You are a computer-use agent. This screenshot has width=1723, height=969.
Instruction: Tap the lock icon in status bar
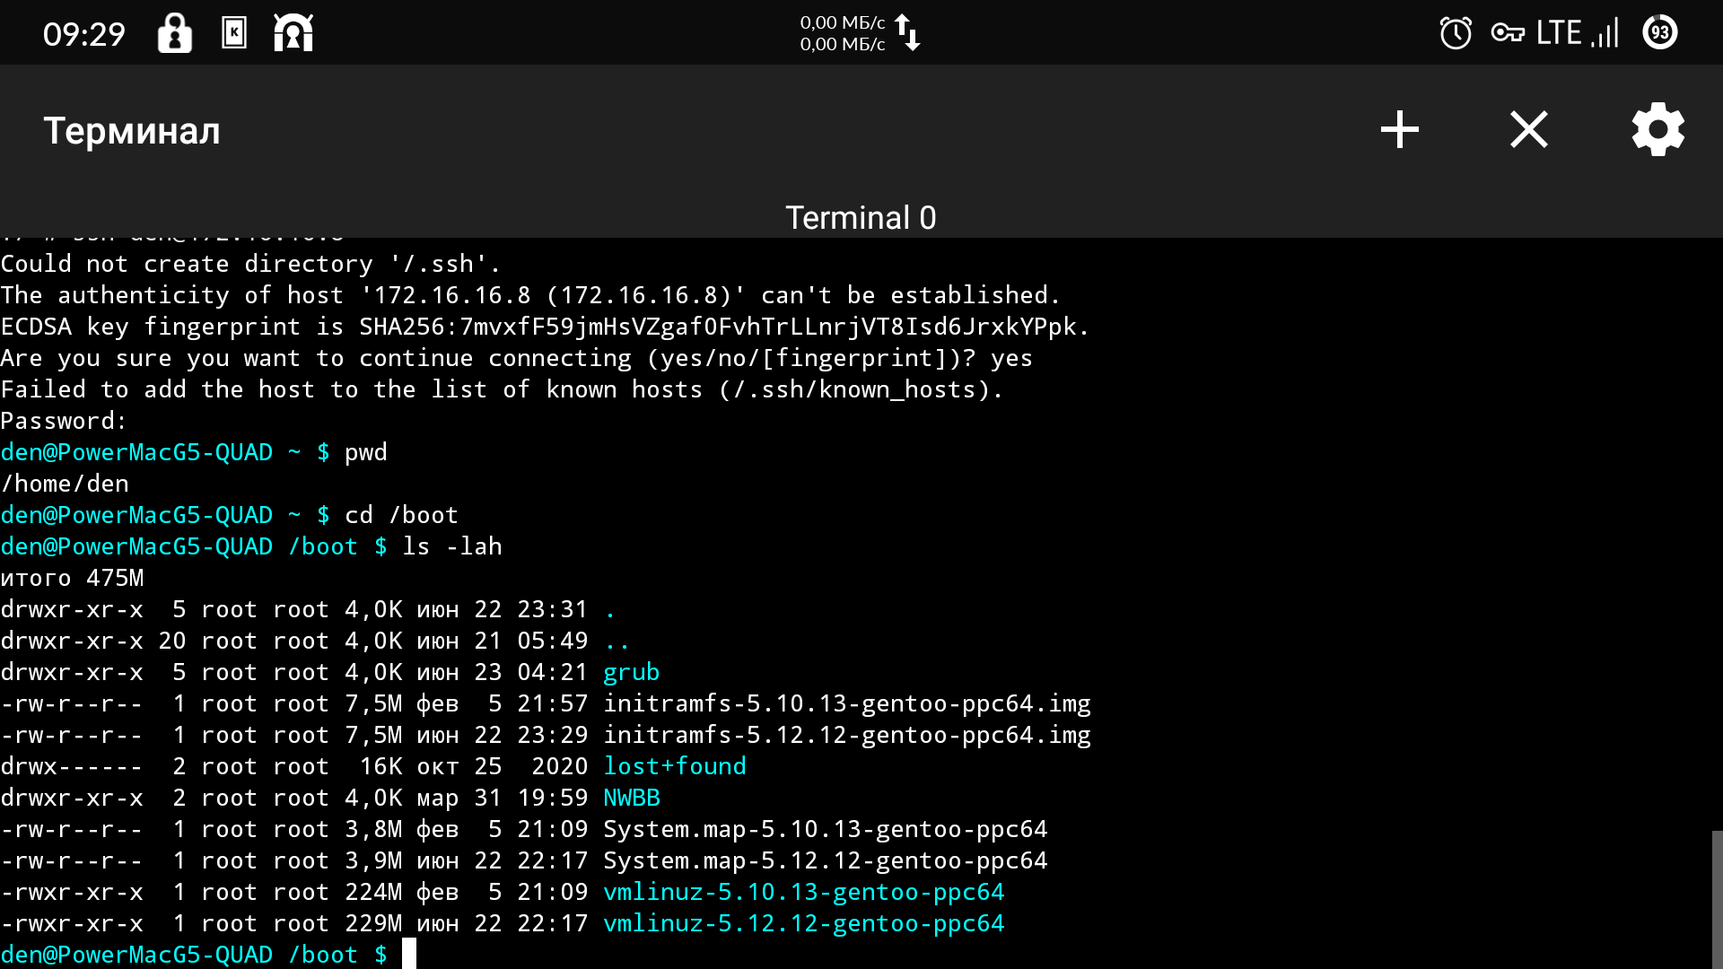point(175,33)
